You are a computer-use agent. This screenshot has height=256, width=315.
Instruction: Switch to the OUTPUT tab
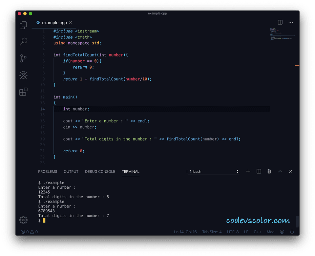(x=71, y=171)
